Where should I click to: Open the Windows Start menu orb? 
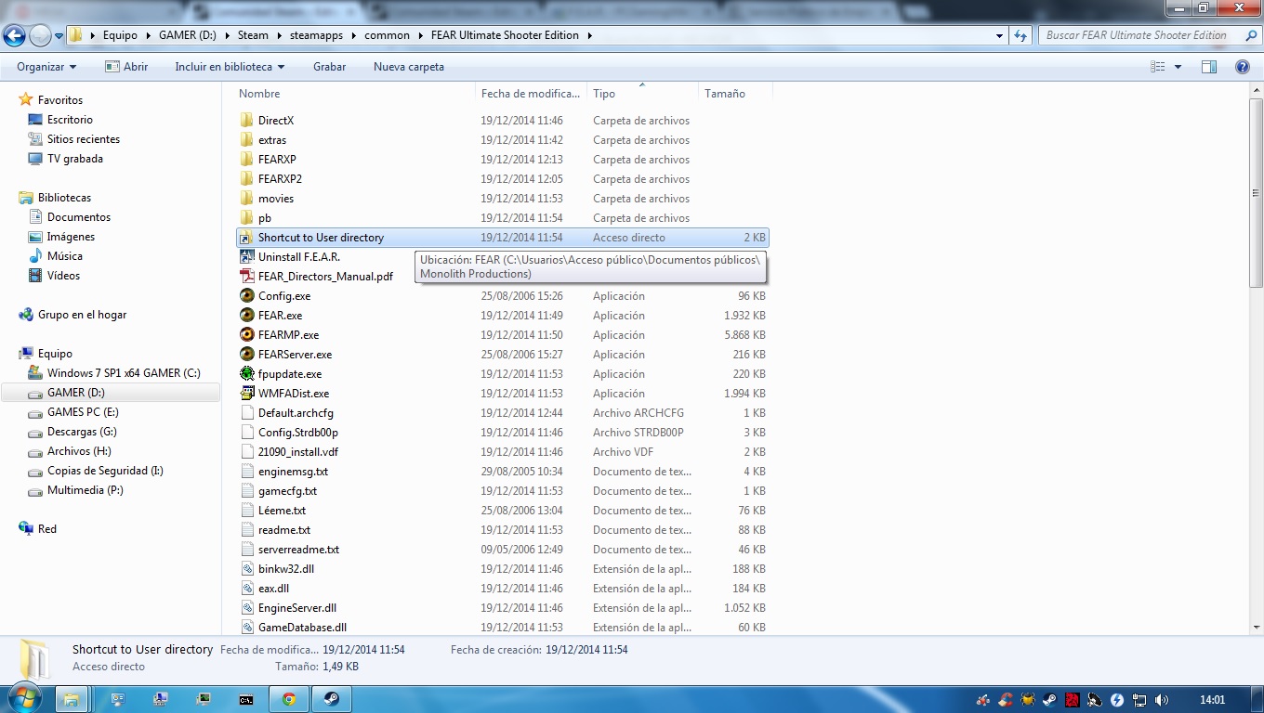(23, 698)
